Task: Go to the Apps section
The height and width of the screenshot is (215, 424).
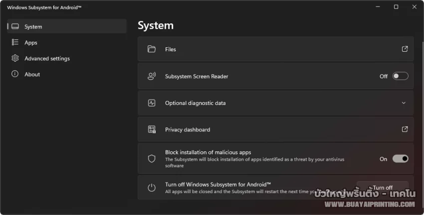Action: [x=31, y=43]
